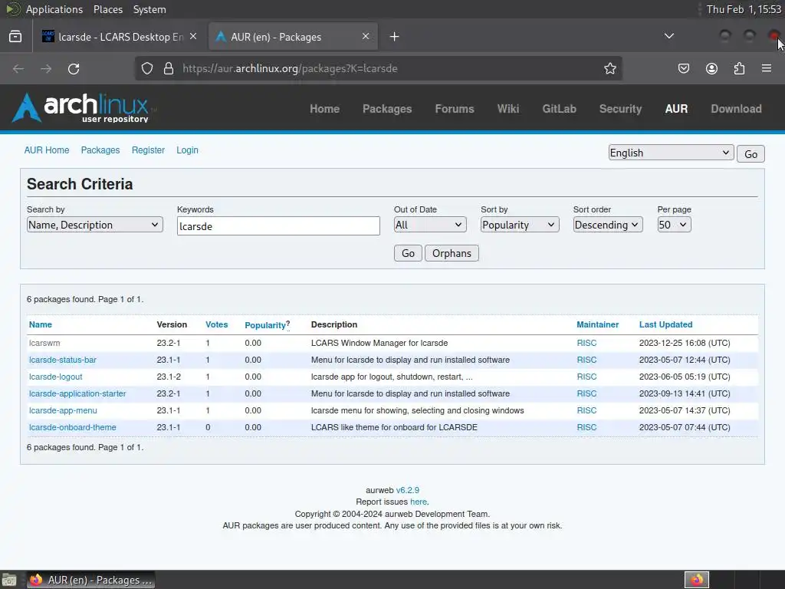Image resolution: width=785 pixels, height=589 pixels.
Task: Go to Home in the Arch navigation
Action: (324, 109)
